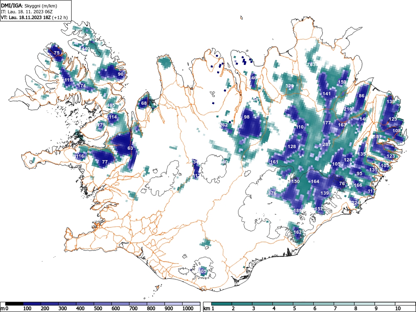416x312 pixels.
Task: Click the visibility value 529 on the map
Action: pyautogui.click(x=290, y=86)
